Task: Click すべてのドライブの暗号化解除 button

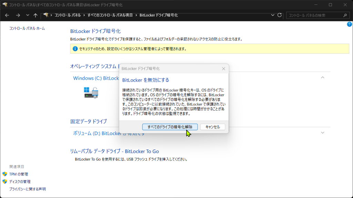Action: pos(170,127)
